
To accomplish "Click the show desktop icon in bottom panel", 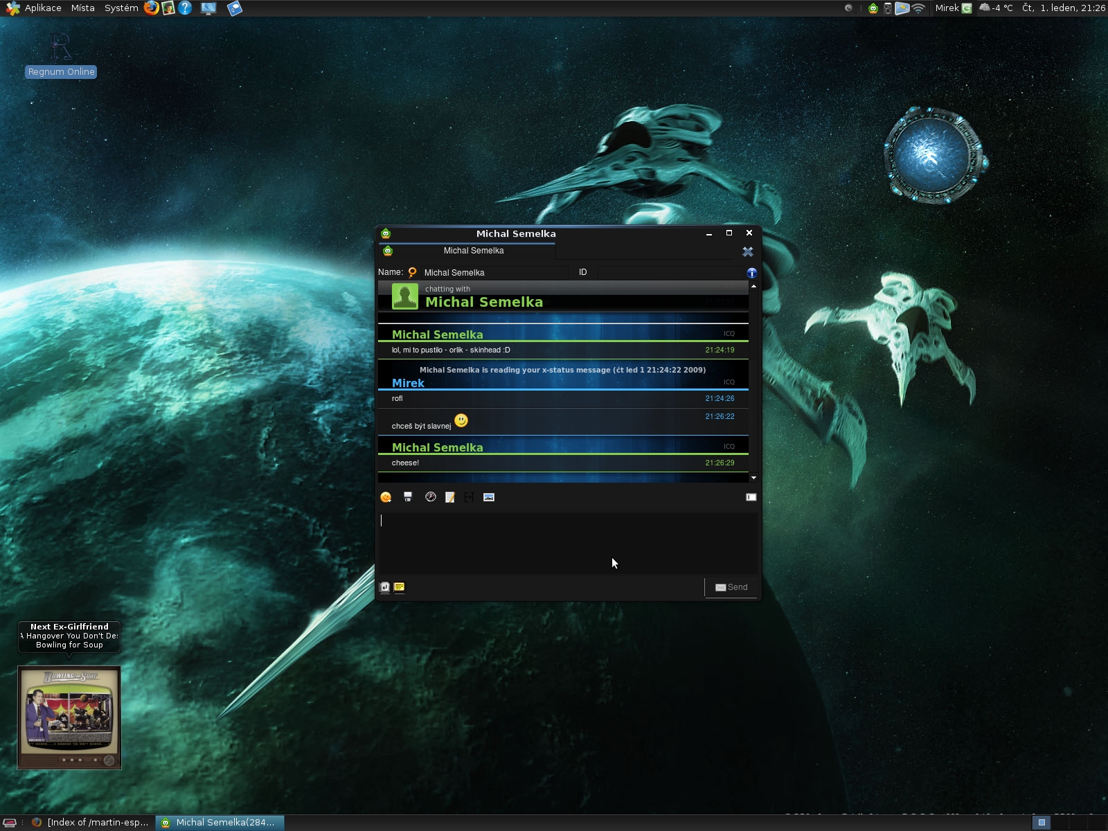I will (x=10, y=823).
